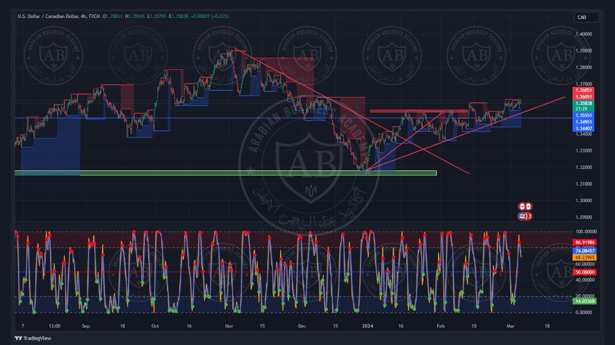Click the 2024 time axis label

[367, 326]
